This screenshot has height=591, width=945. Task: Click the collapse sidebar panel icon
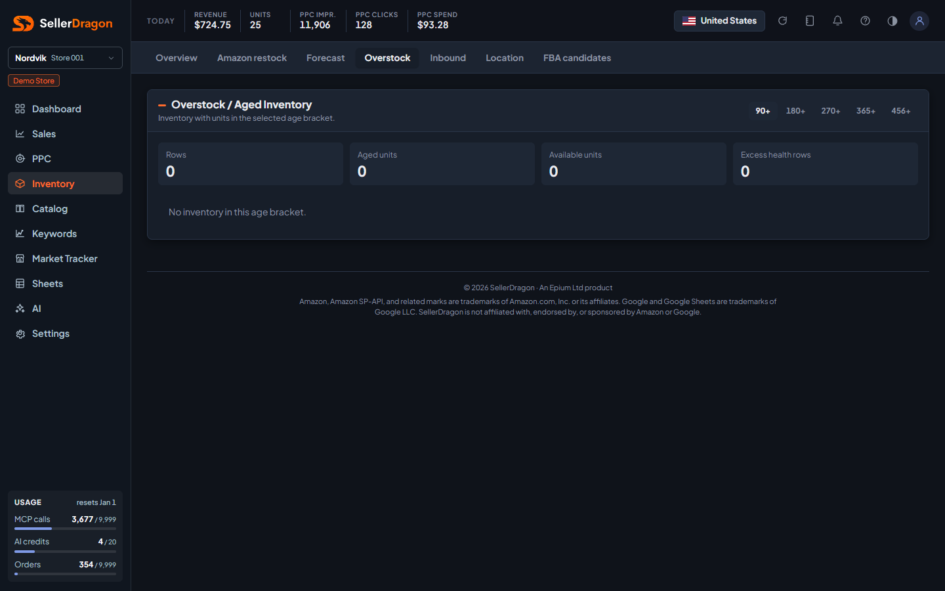(810, 21)
